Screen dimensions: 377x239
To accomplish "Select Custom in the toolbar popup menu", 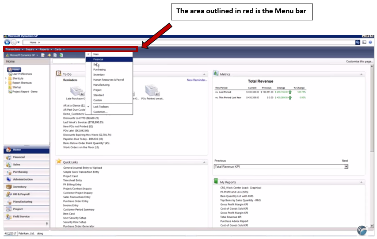I will tap(109, 100).
